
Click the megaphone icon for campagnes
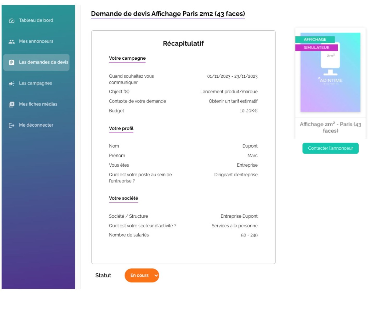point(12,83)
